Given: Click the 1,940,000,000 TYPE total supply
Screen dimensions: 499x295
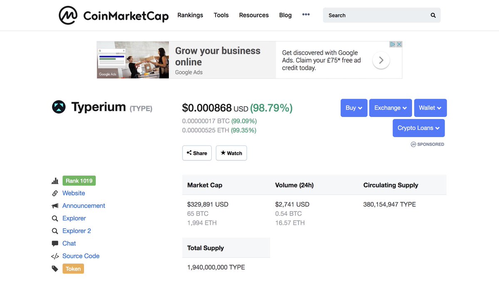Looking at the screenshot, I should coord(216,267).
